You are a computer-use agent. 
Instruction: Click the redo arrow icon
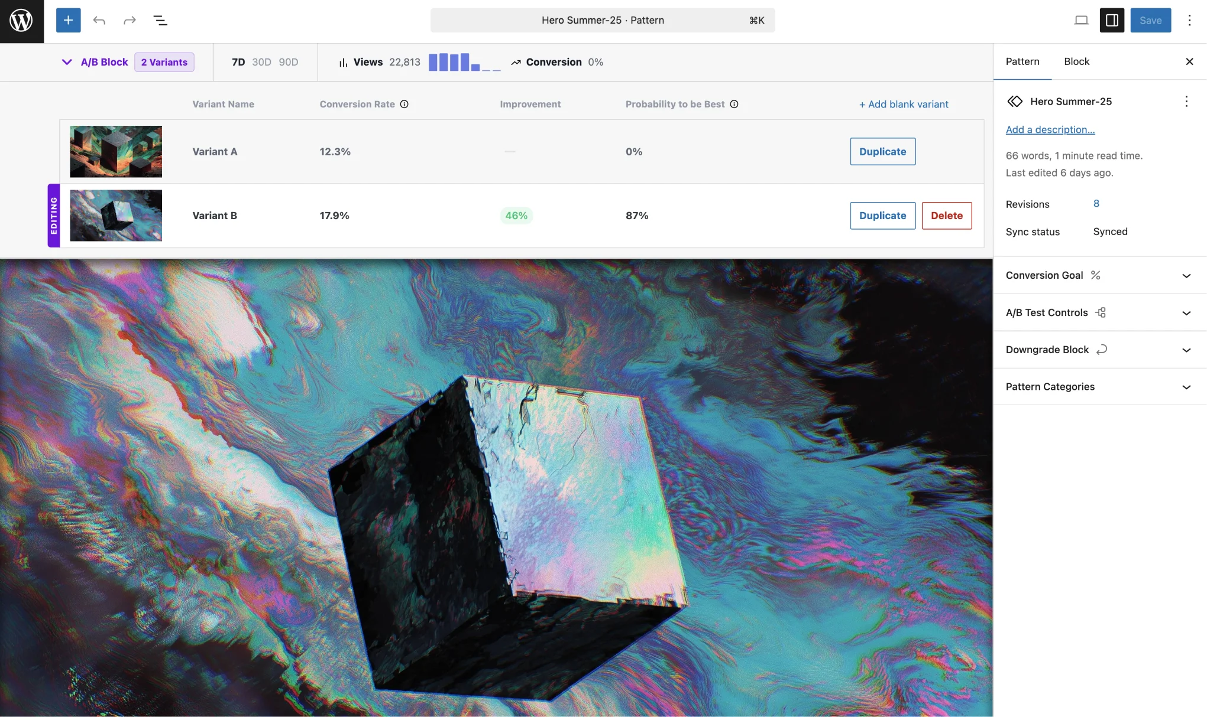[130, 21]
